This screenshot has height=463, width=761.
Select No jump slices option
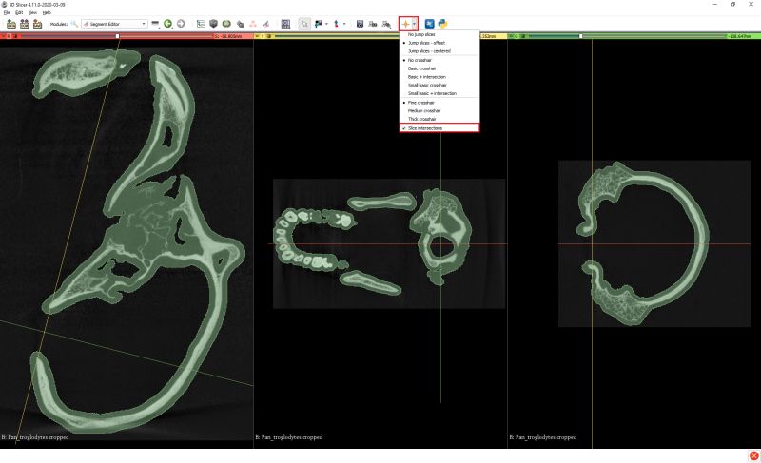[439, 34]
